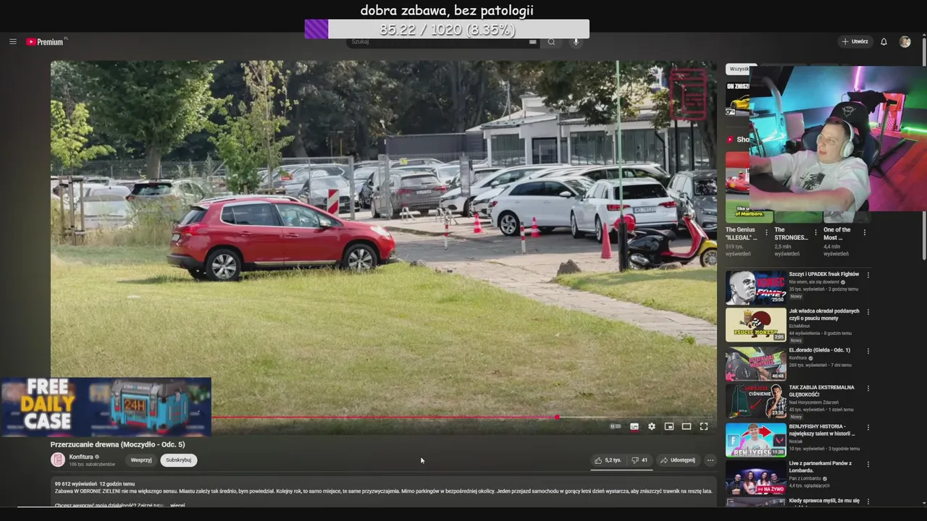Open One of the Most... short
This screenshot has width=927, height=521.
coord(837,233)
